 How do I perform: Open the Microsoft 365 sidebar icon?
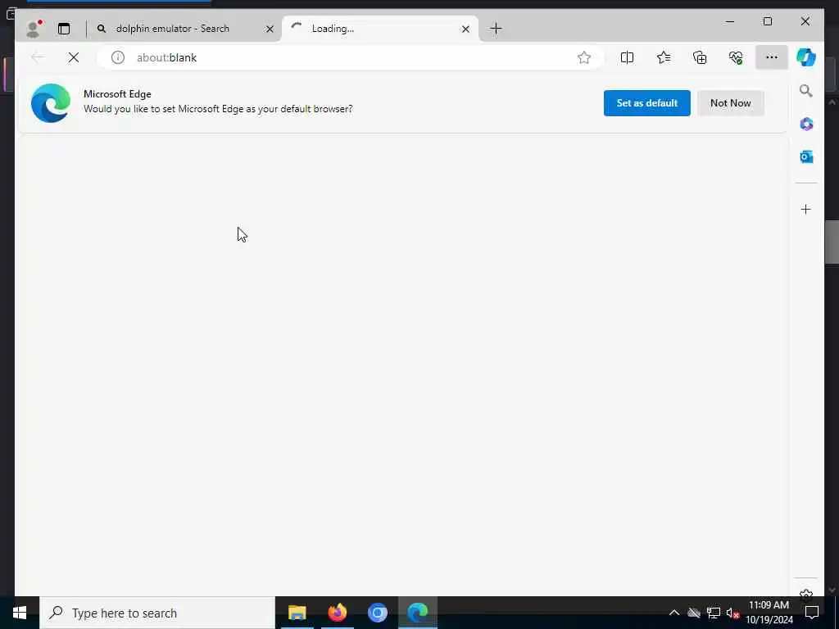point(806,124)
